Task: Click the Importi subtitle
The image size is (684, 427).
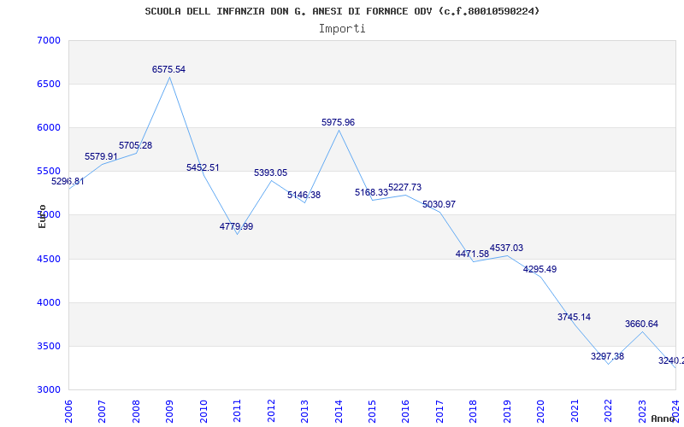Action: [x=342, y=29]
